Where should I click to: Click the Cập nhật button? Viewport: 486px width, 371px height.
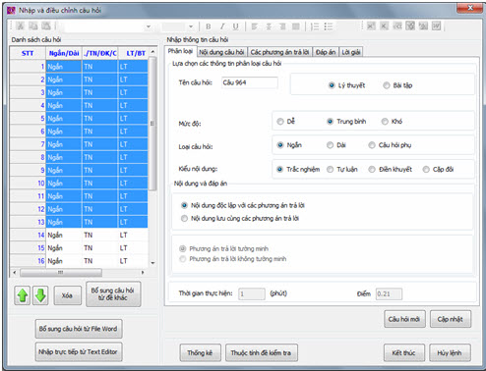[x=451, y=319]
